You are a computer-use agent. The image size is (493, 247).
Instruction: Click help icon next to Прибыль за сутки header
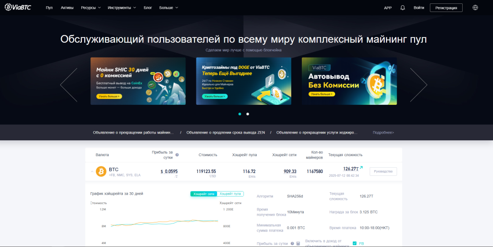177,155
